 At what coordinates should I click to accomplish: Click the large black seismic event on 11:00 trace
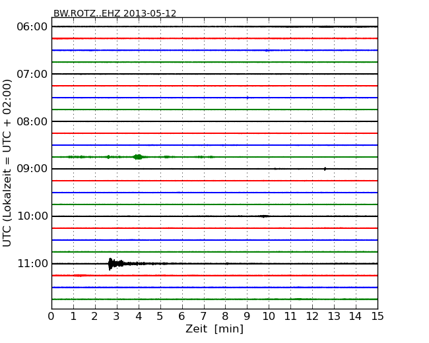116,264
